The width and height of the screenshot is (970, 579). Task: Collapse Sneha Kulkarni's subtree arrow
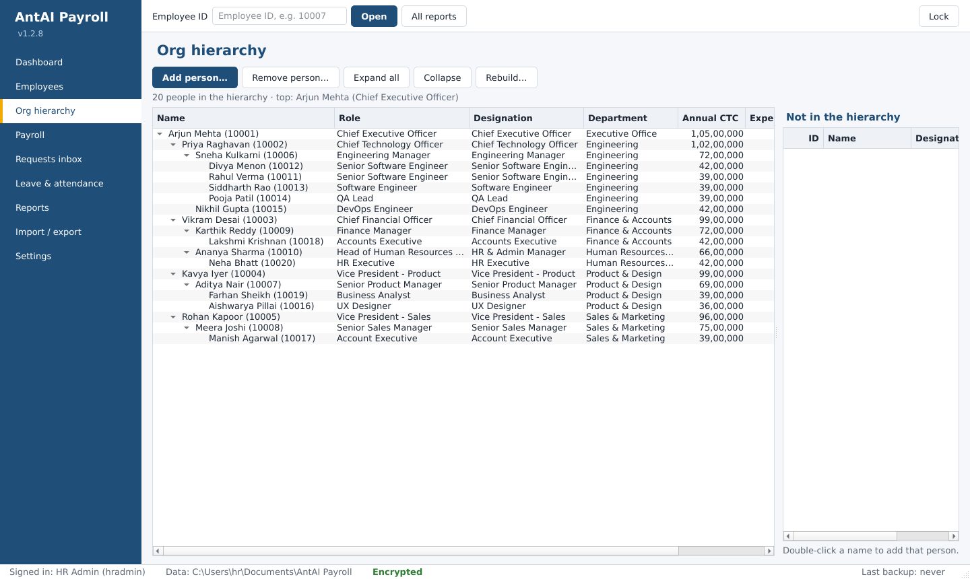(187, 156)
